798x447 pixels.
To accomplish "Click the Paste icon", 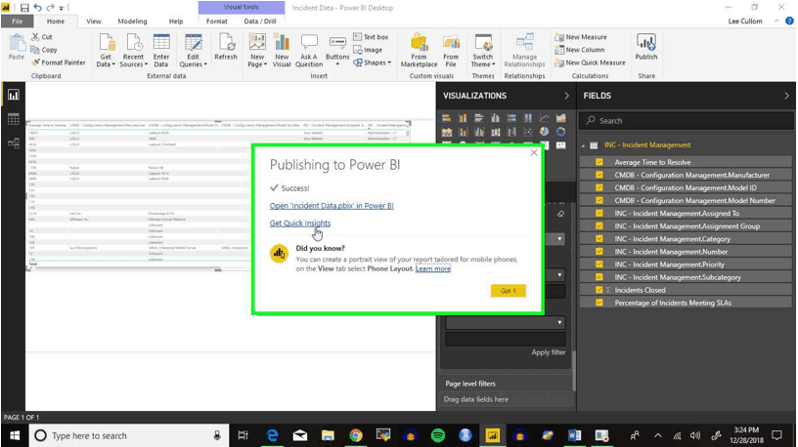I will pyautogui.click(x=17, y=47).
